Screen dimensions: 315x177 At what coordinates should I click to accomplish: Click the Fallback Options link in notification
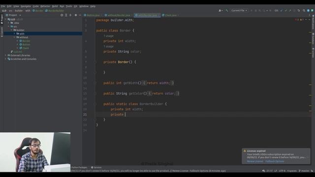[x=275, y=161]
